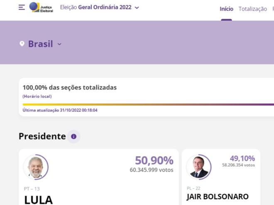Click the JAIR BOLSONARO candidate name

pyautogui.click(x=217, y=196)
